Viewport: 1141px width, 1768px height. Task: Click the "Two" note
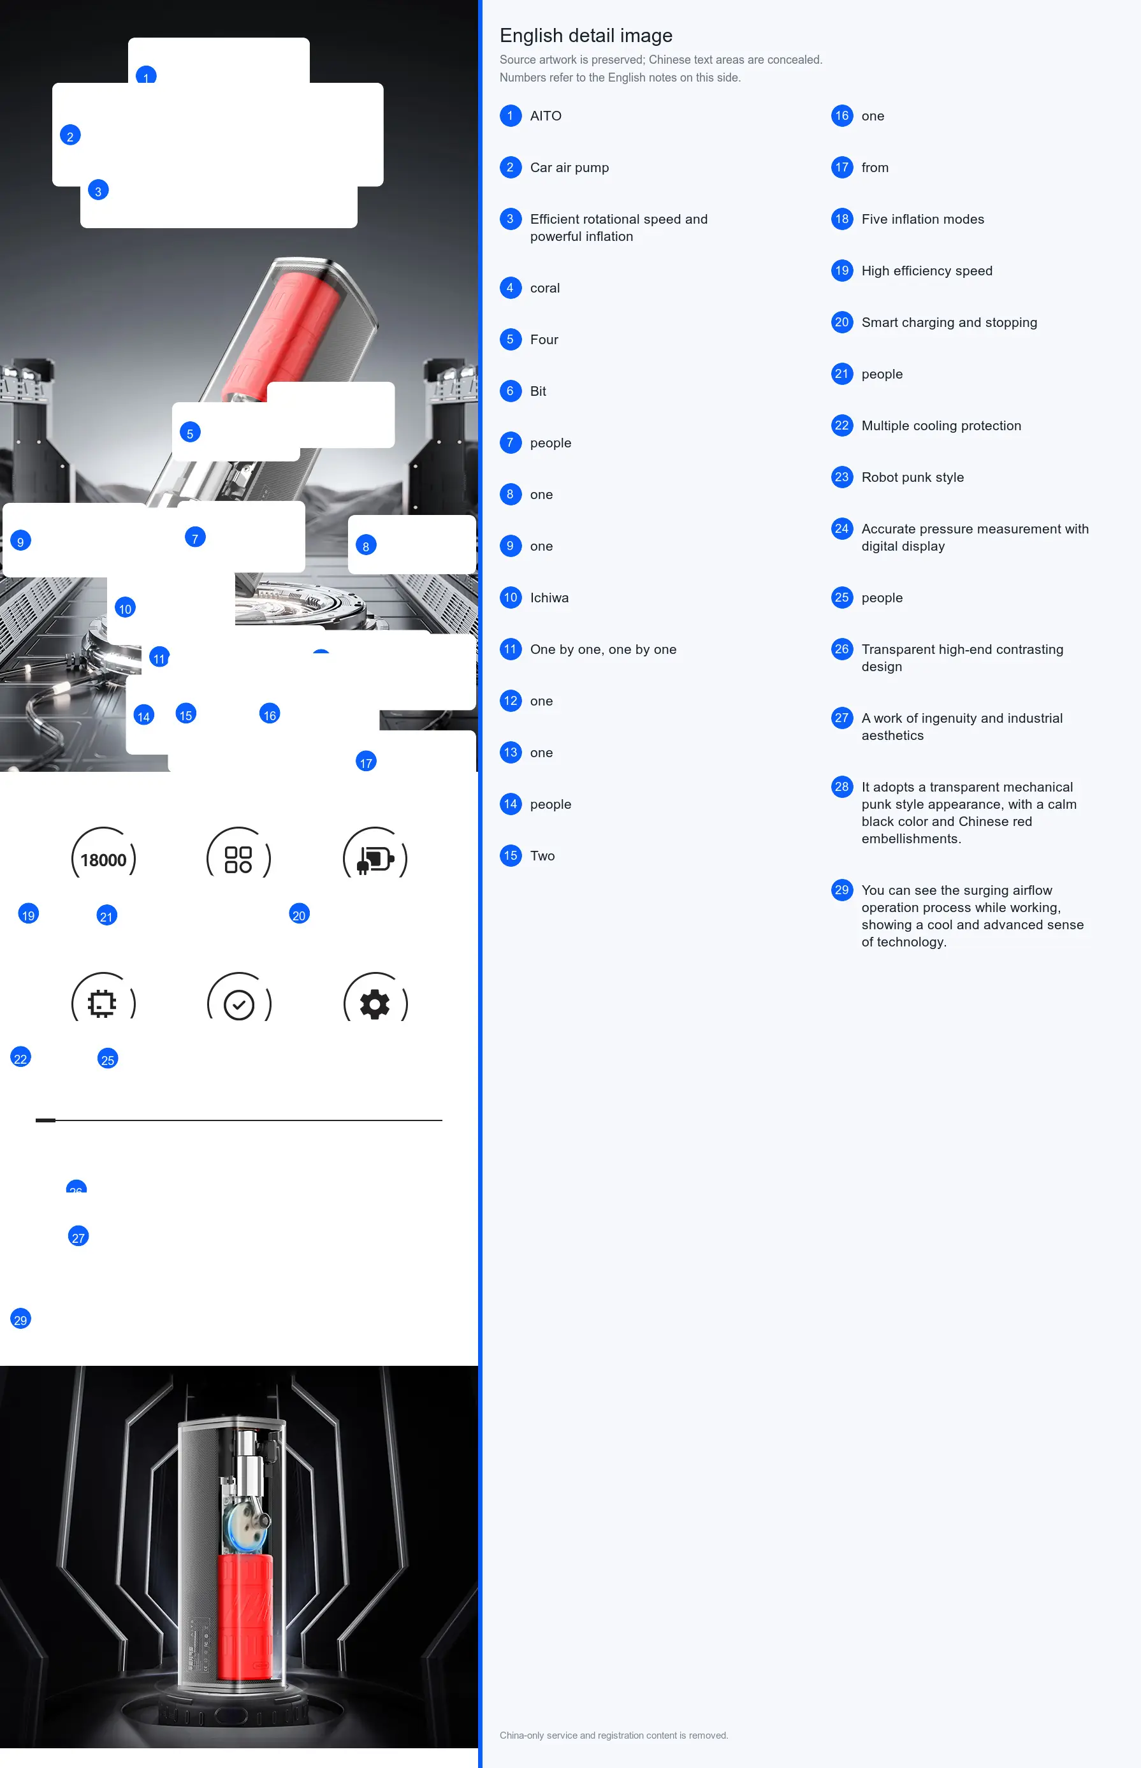(x=542, y=856)
